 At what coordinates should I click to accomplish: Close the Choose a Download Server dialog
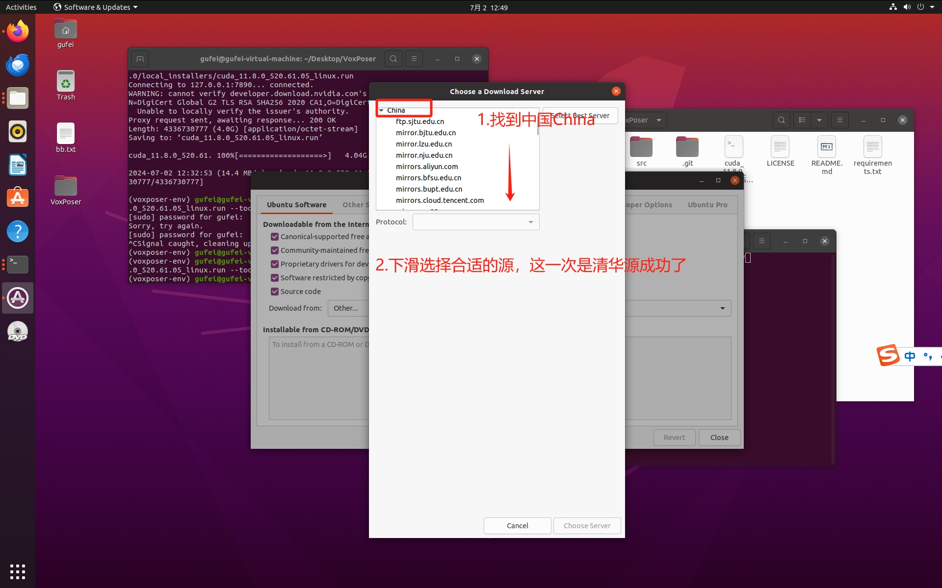(616, 91)
